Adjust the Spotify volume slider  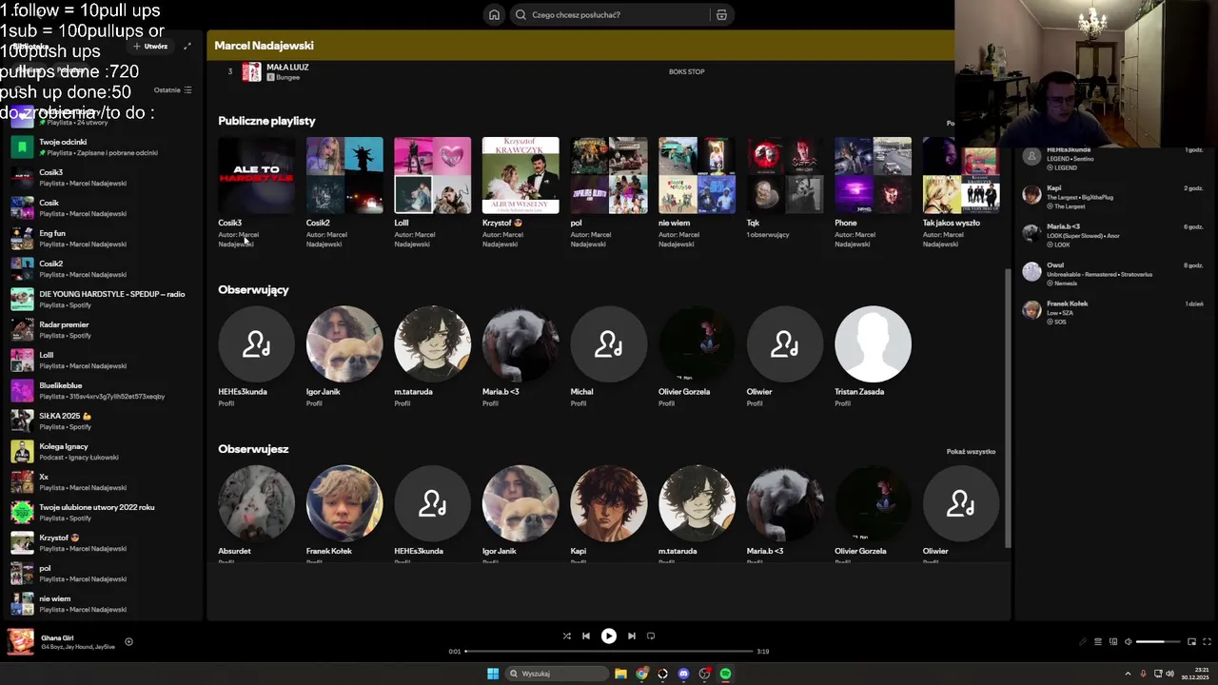pyautogui.click(x=1156, y=641)
